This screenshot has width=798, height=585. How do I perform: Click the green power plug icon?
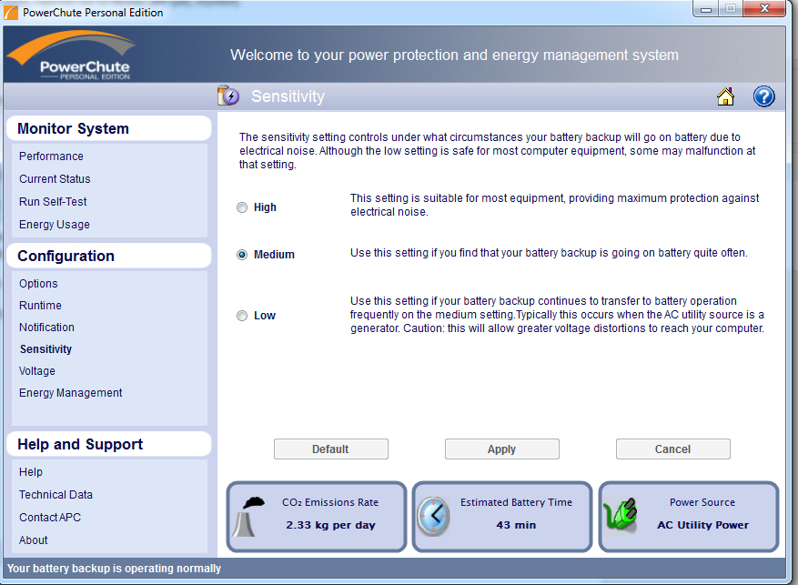coord(620,515)
